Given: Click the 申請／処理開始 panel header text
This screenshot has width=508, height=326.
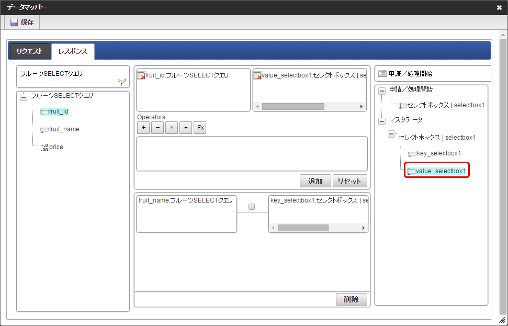Looking at the screenshot, I should (x=411, y=74).
